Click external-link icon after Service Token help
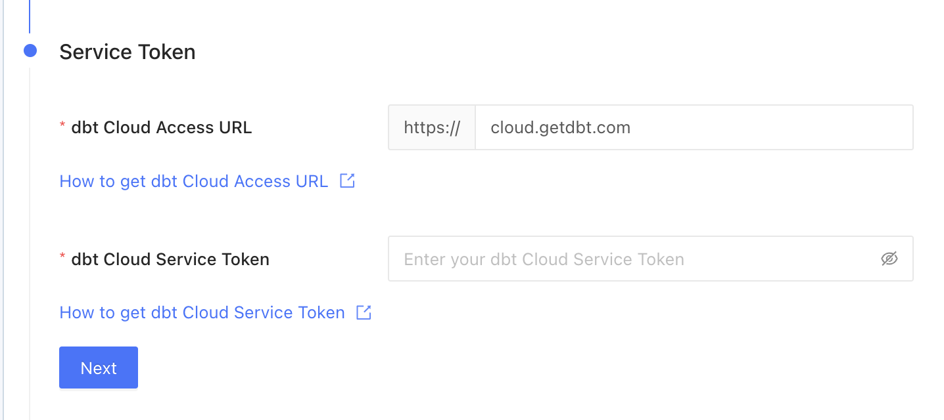Screen dimensions: 944x420 coord(364,312)
